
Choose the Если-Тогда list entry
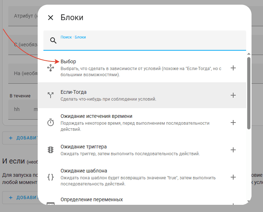(140, 95)
